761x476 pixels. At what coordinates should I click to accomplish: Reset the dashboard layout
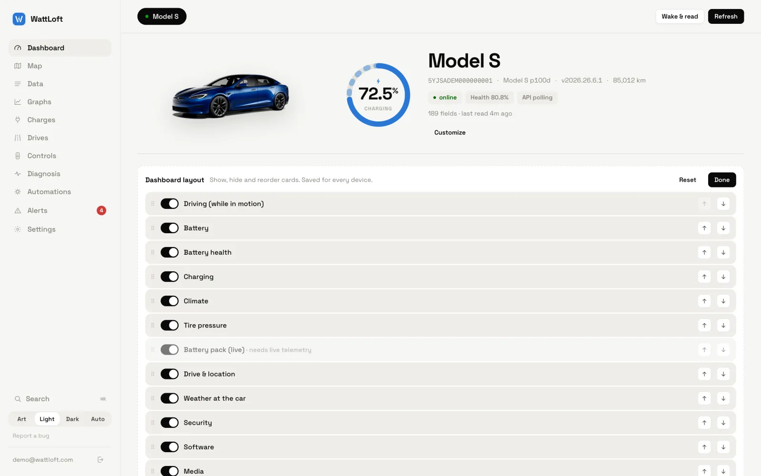click(x=687, y=180)
